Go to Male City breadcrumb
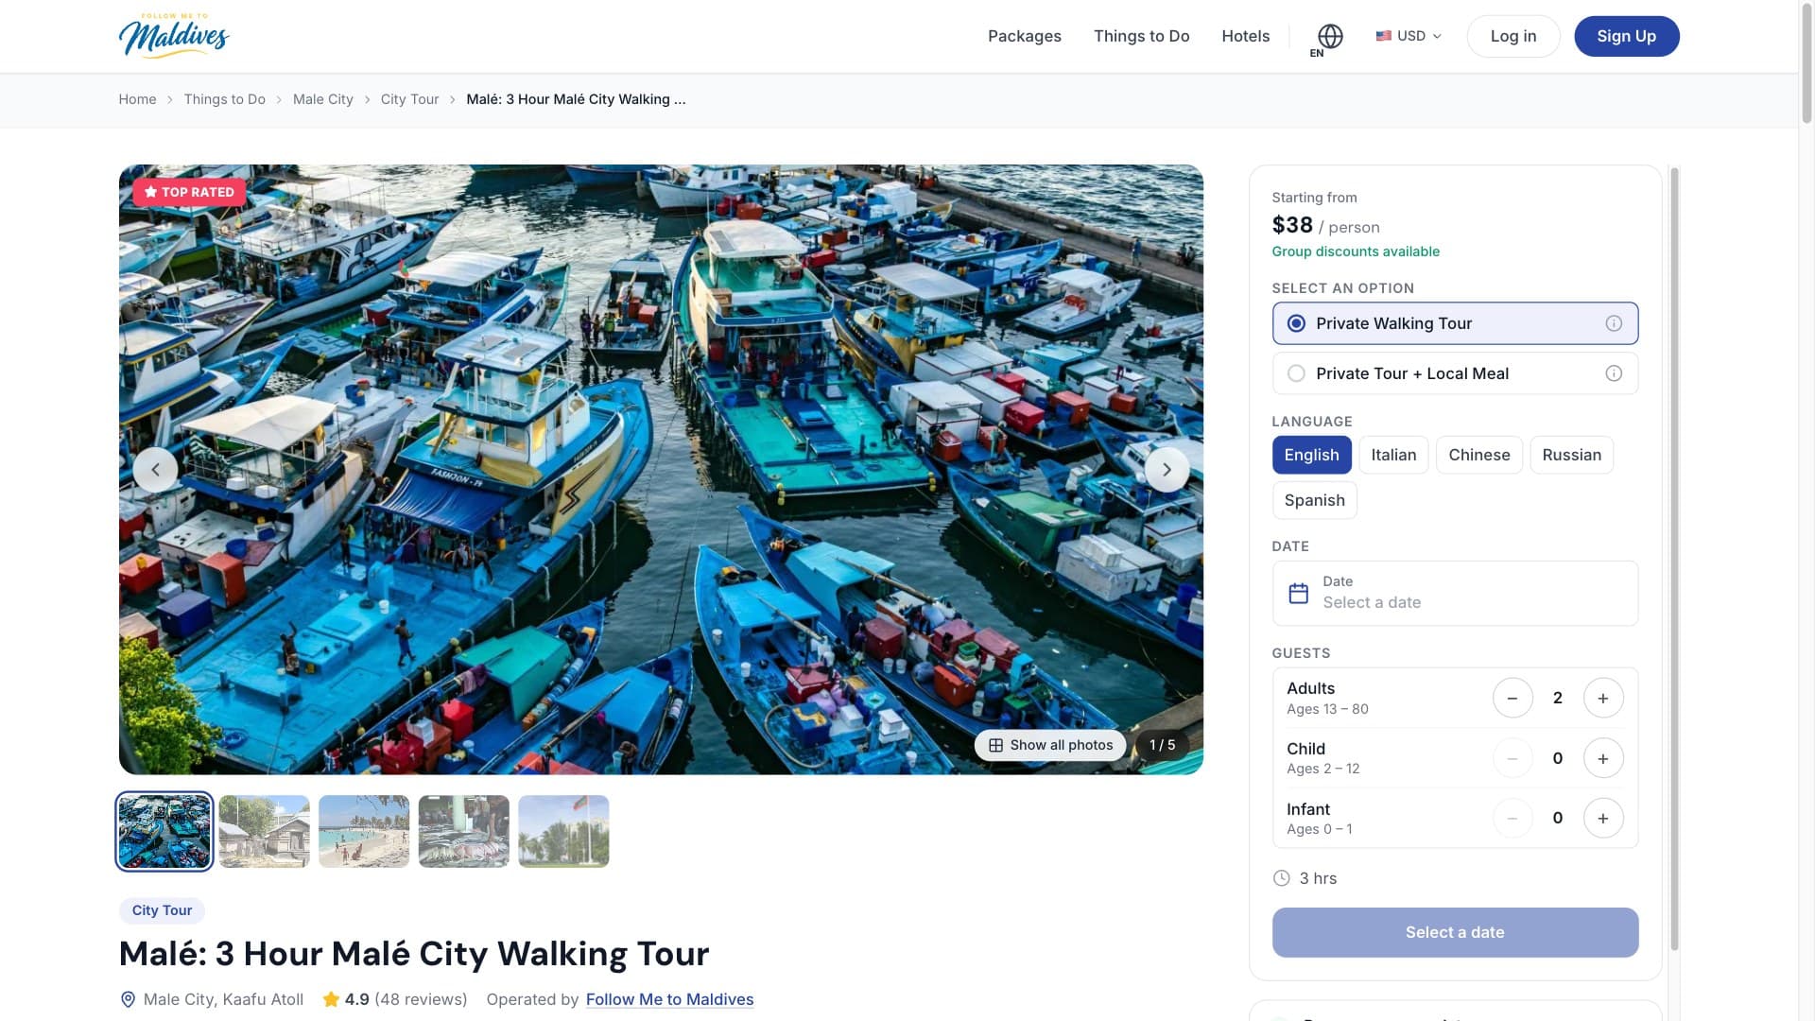The height and width of the screenshot is (1021, 1815). pos(322,99)
